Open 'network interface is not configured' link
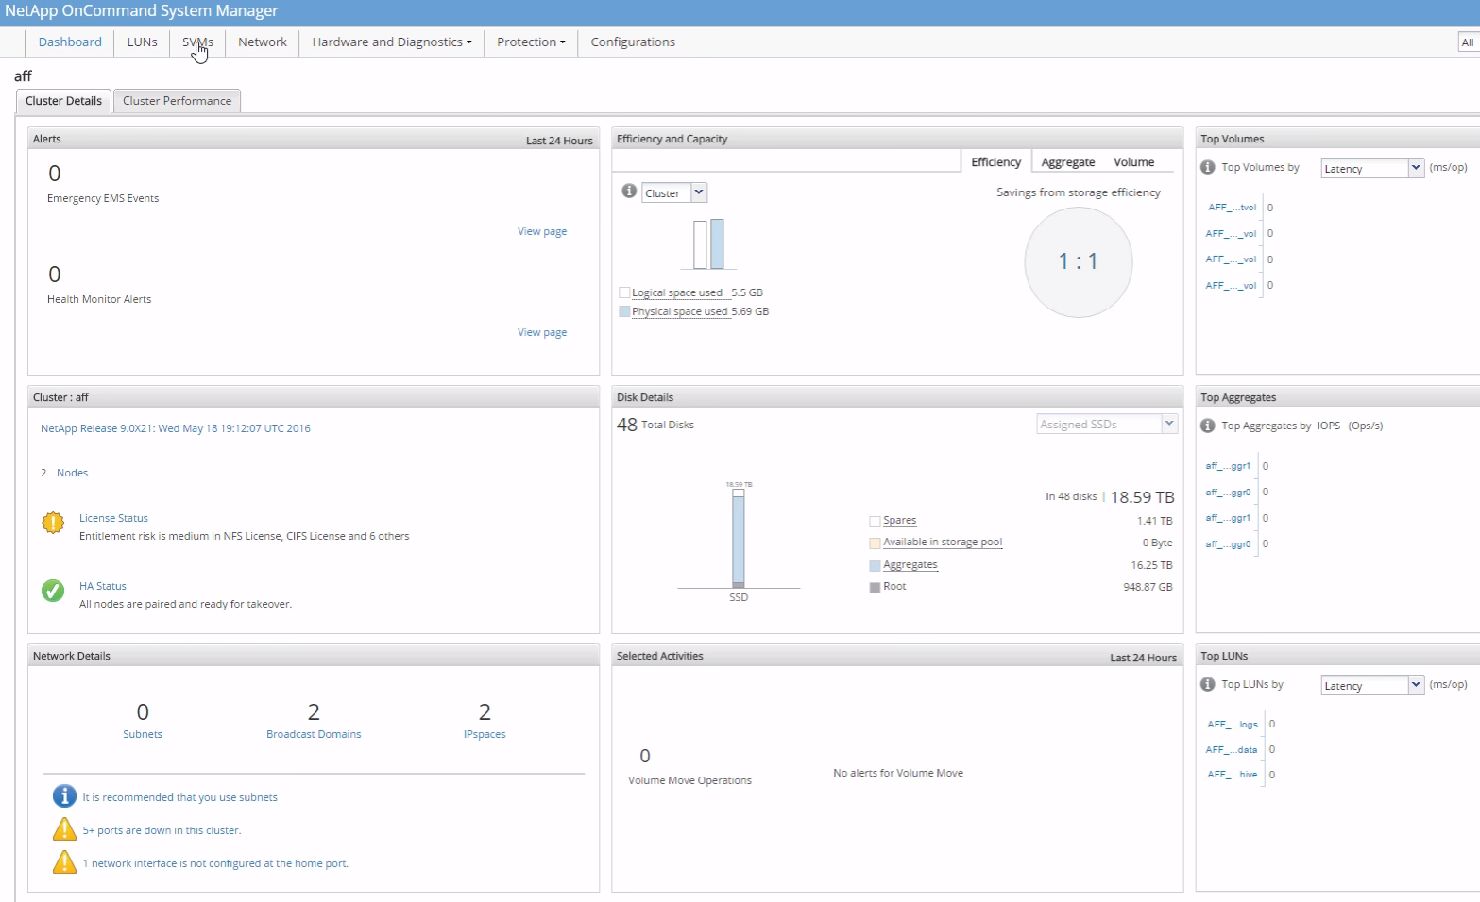Screen dimensions: 1480x902 [215, 863]
